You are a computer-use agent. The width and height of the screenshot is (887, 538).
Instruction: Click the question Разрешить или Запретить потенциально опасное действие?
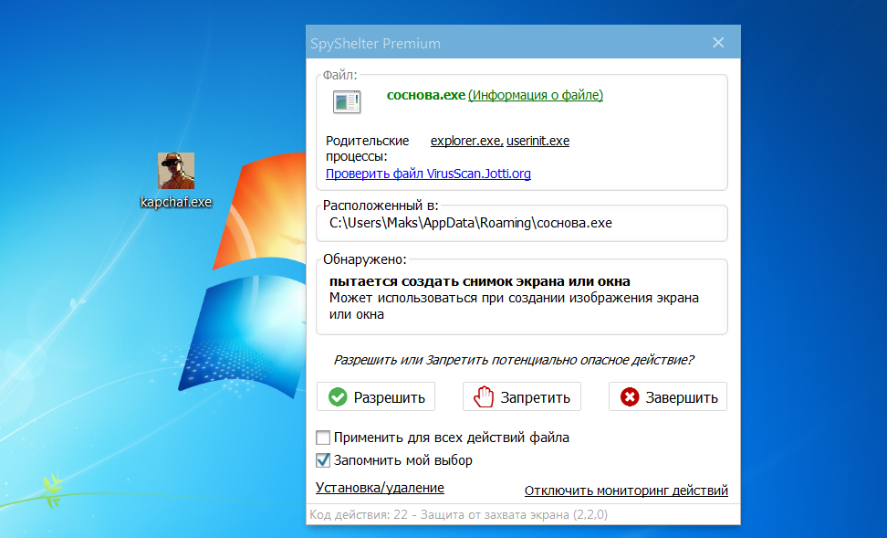click(x=514, y=360)
